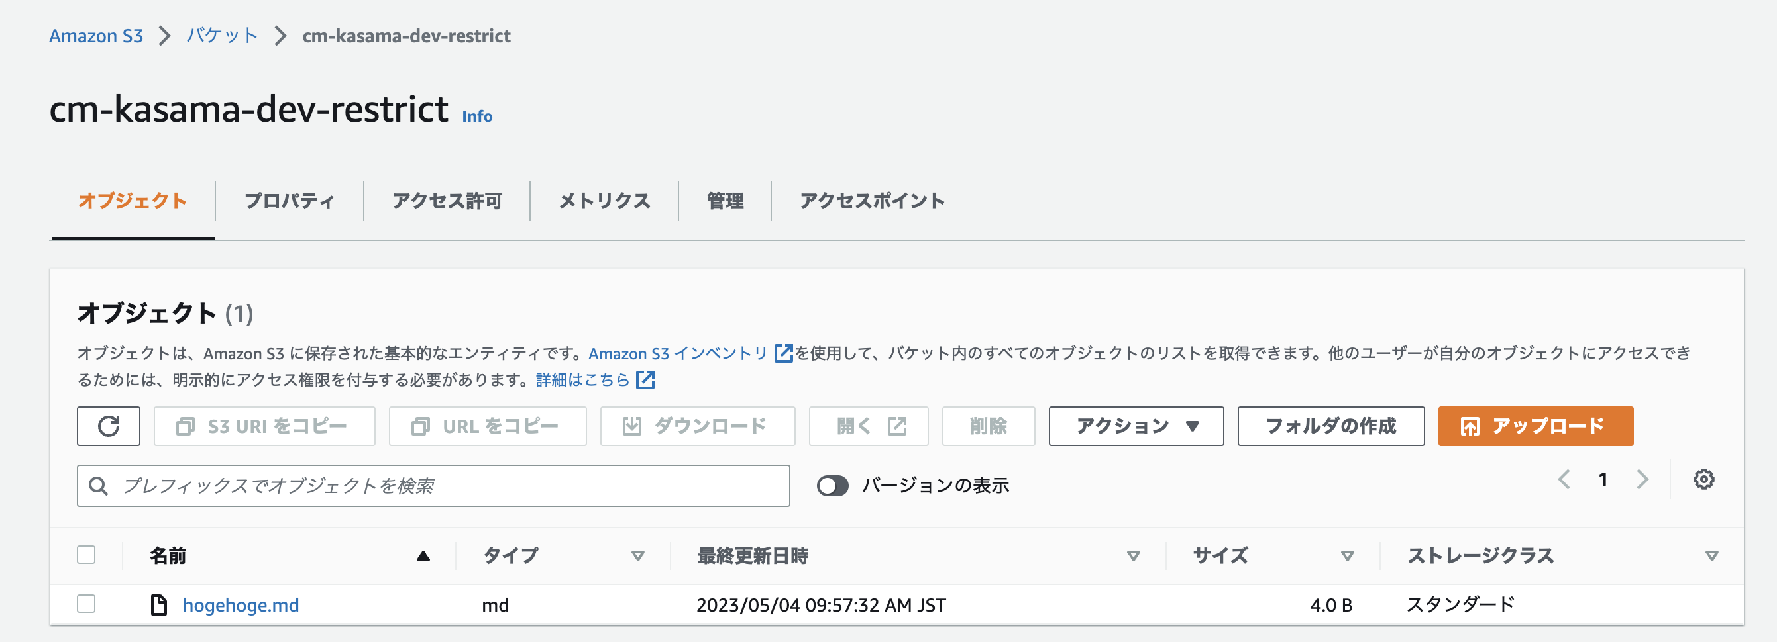Sort by タイプ column arrow
The width and height of the screenshot is (1777, 642).
(x=638, y=555)
